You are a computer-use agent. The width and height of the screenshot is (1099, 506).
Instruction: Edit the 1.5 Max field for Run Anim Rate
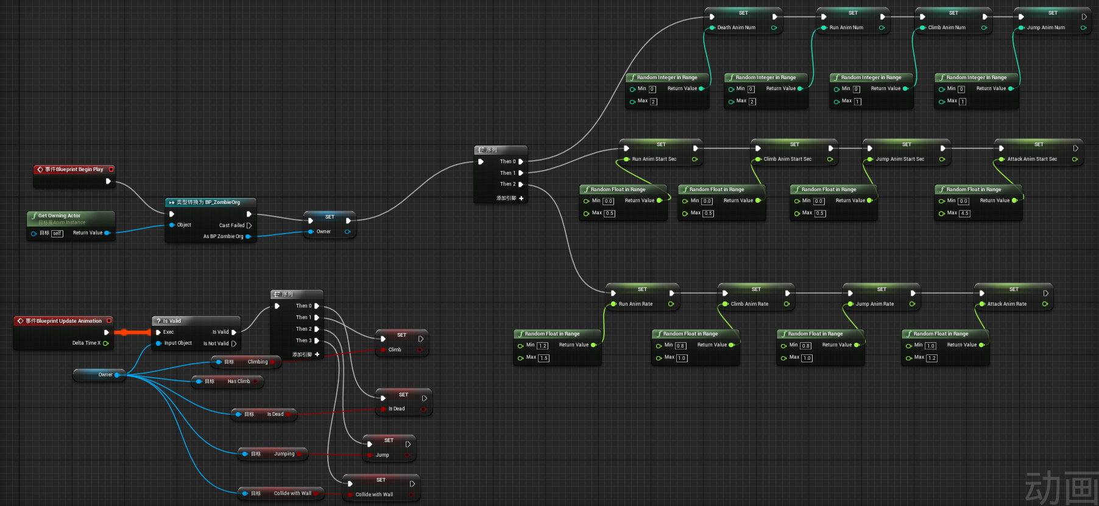pos(544,358)
